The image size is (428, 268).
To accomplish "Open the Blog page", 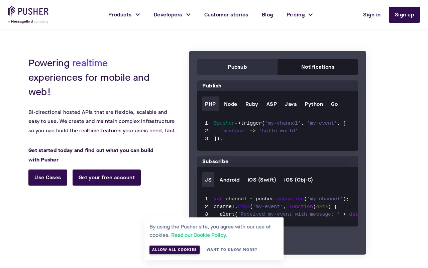I will (267, 15).
